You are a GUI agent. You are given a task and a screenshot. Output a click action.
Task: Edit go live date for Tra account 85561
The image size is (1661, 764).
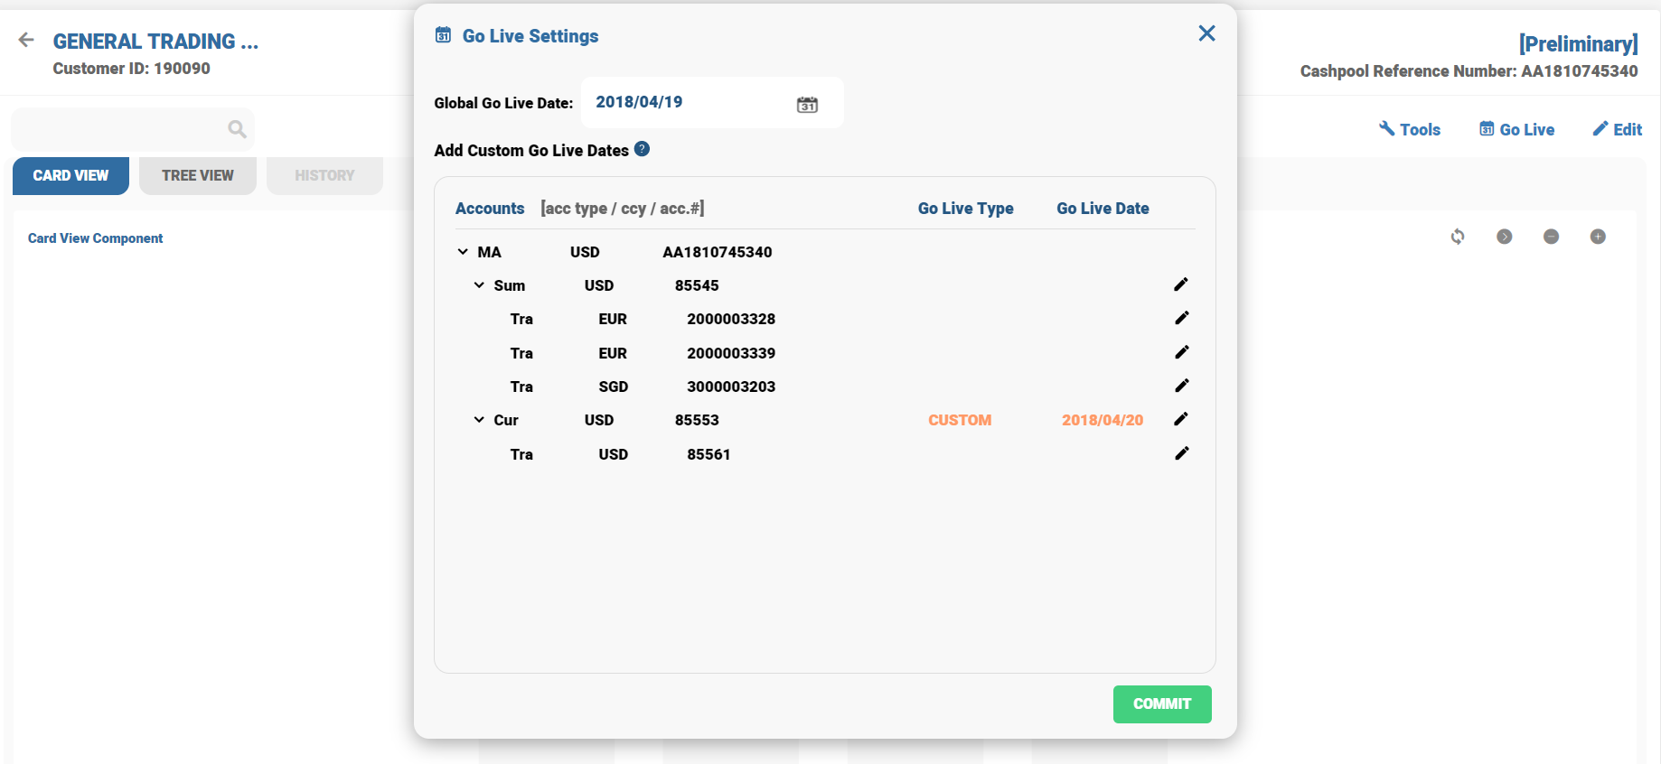(1180, 453)
